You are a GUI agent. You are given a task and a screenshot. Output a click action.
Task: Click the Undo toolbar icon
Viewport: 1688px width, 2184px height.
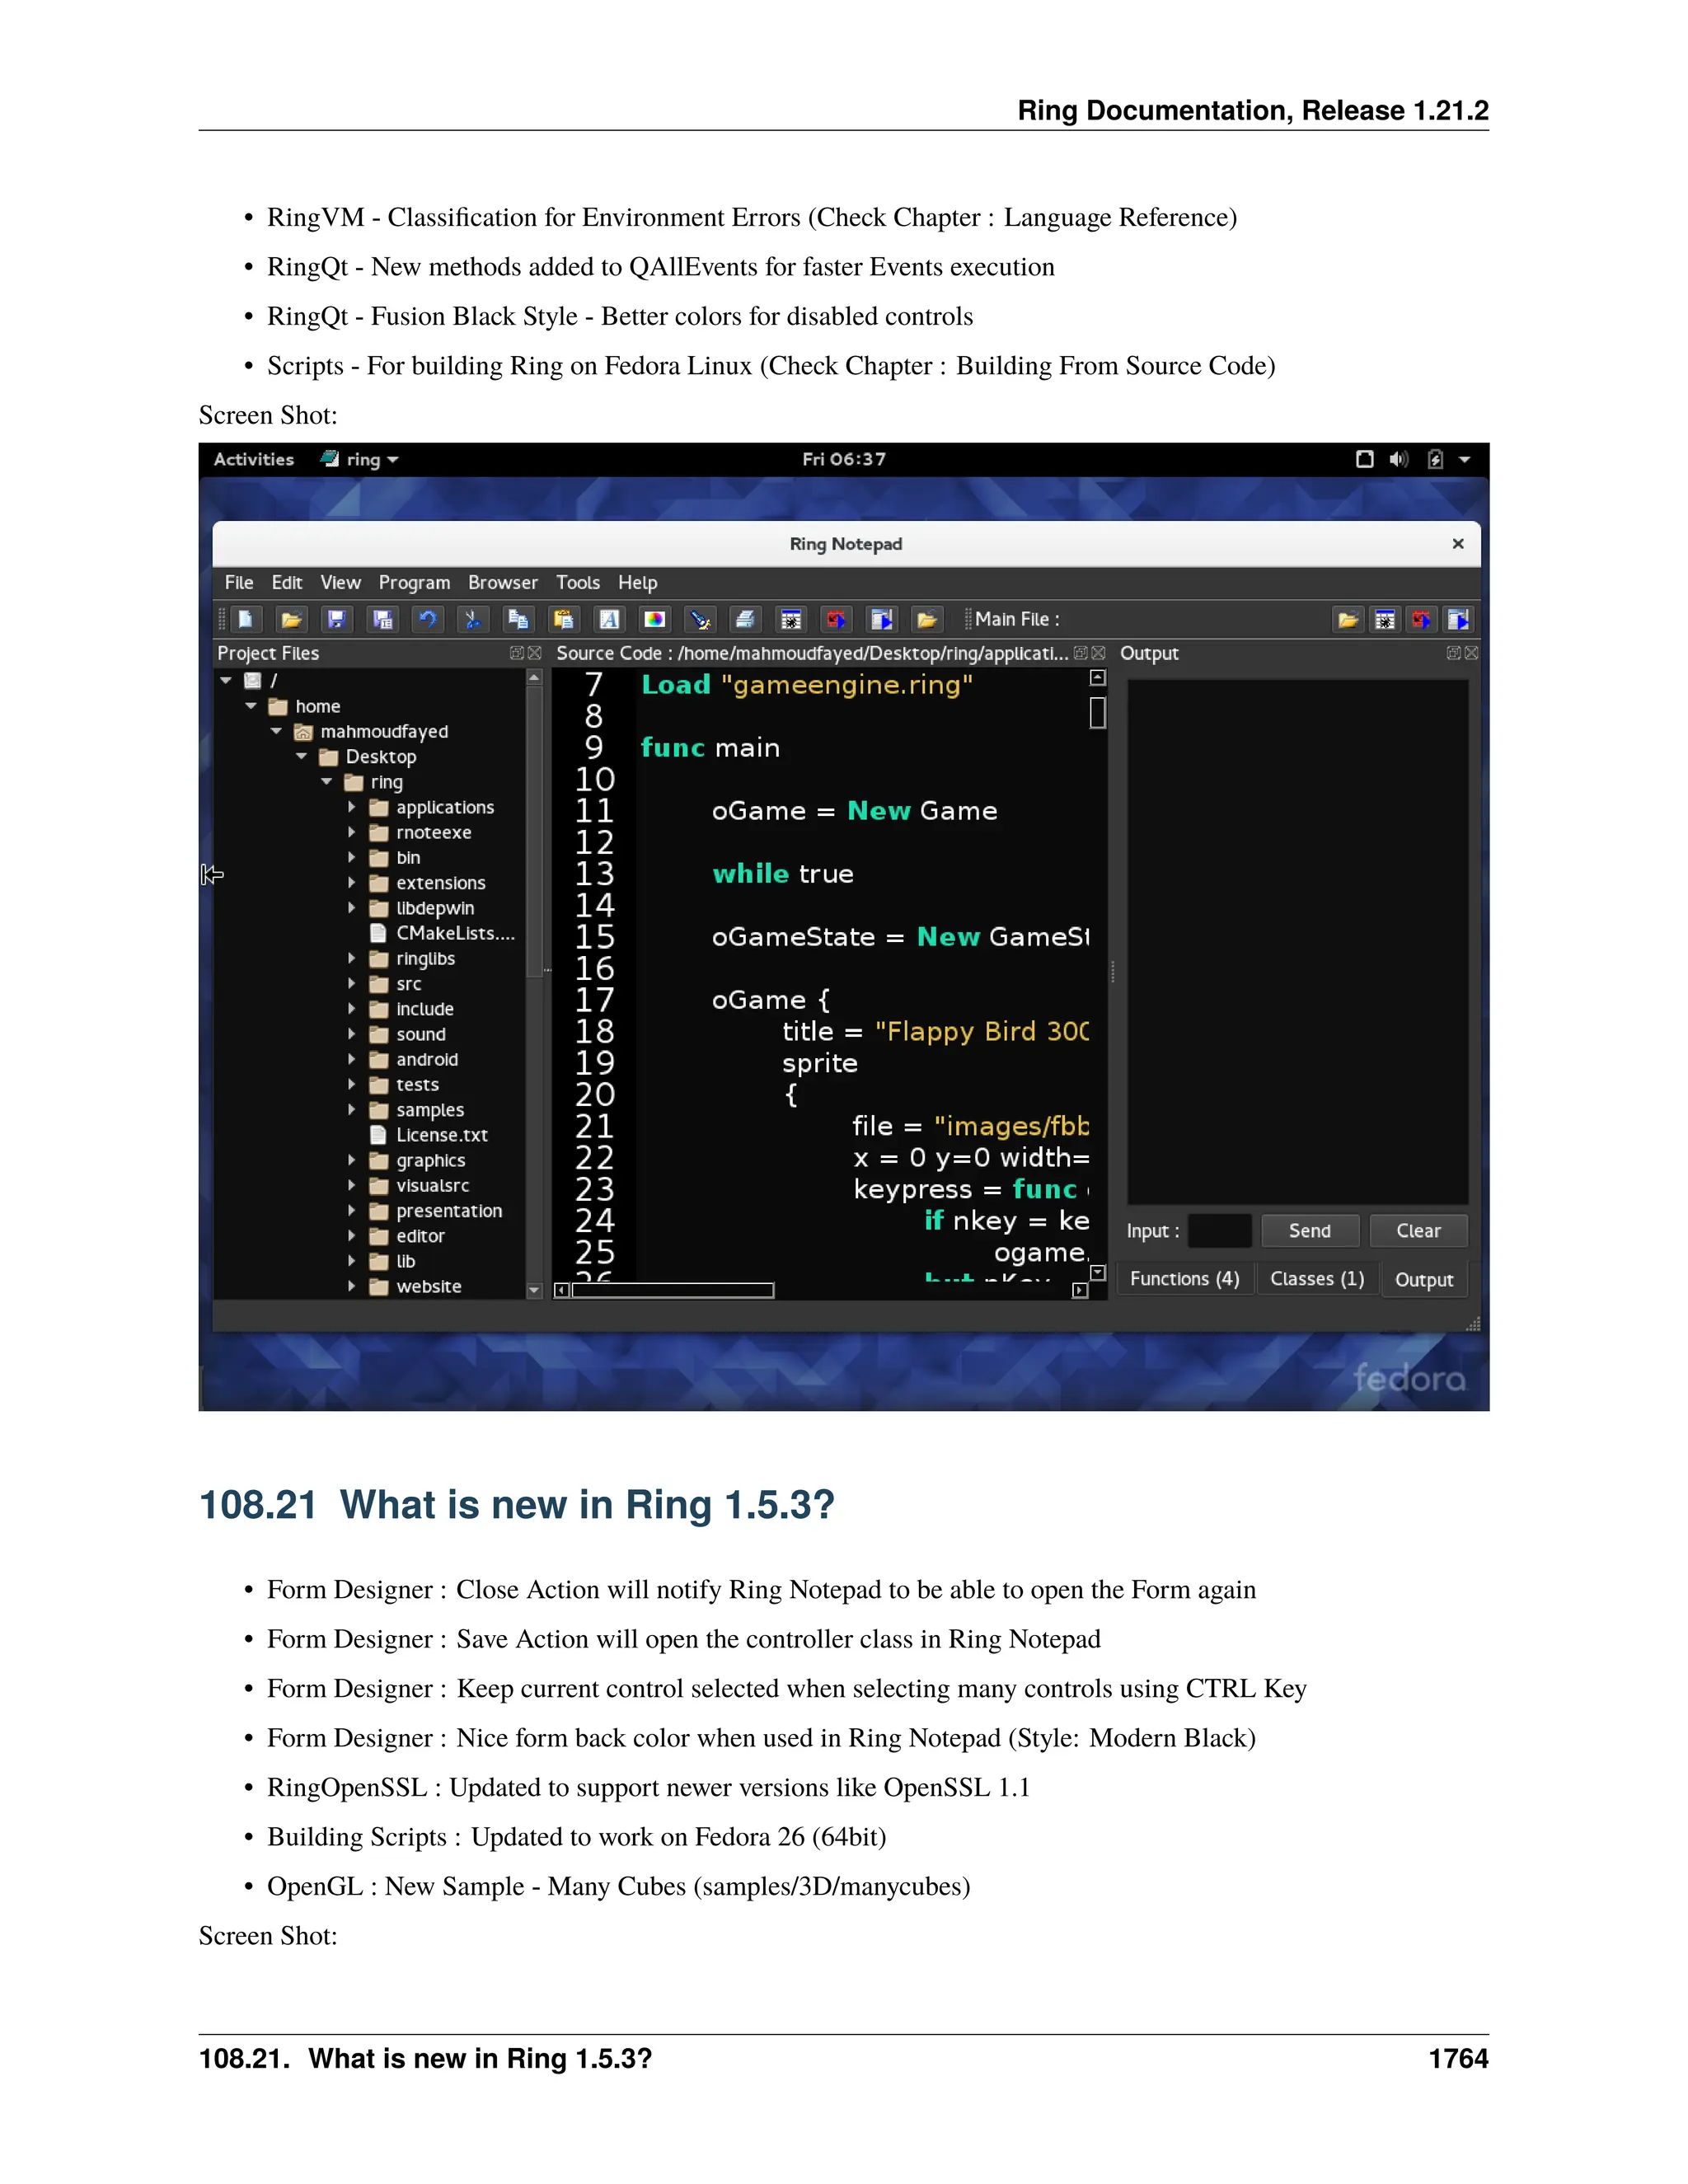[x=428, y=620]
